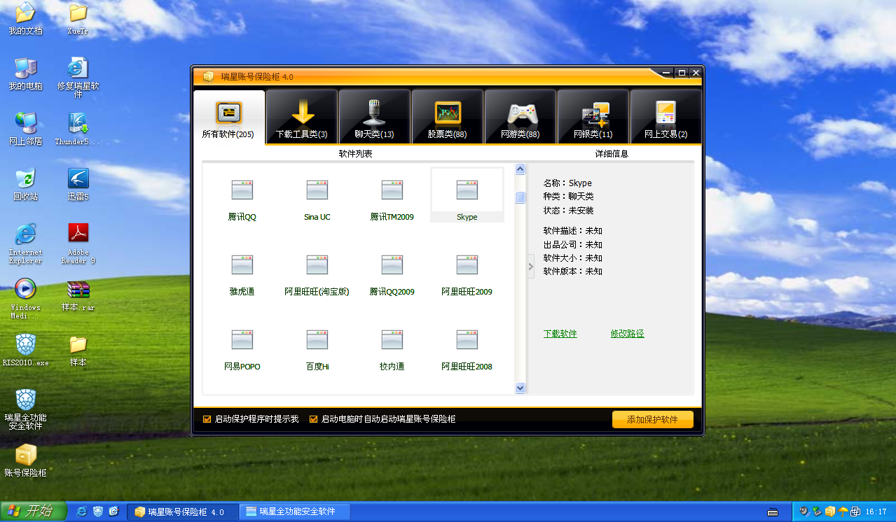Select the 网易POPO software icon
The height and width of the screenshot is (522, 896).
point(242,339)
